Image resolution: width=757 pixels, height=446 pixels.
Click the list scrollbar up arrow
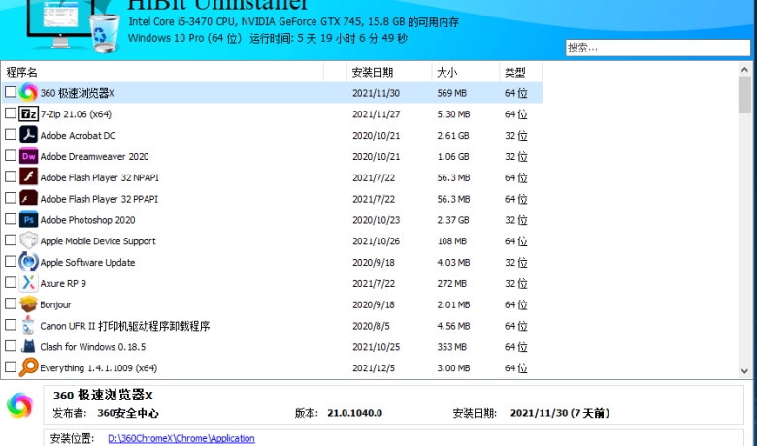coord(744,70)
